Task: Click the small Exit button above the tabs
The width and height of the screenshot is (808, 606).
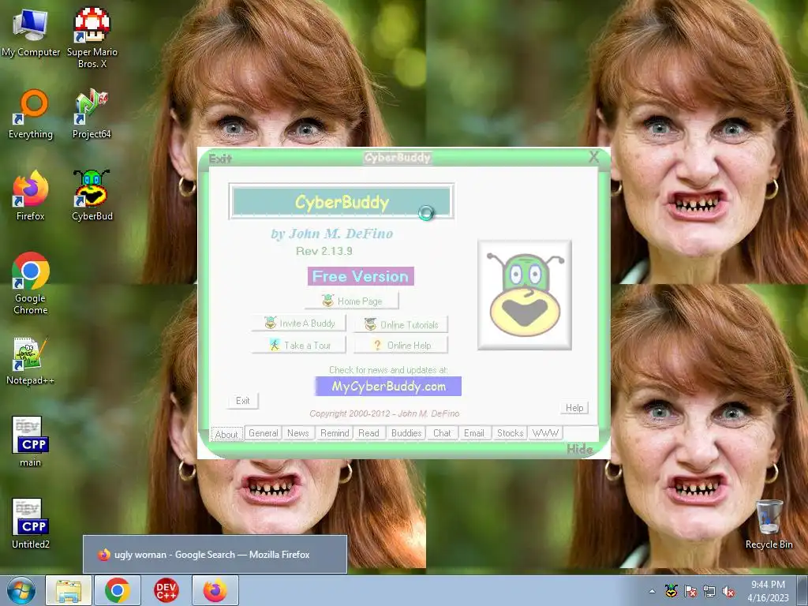Action: tap(243, 400)
